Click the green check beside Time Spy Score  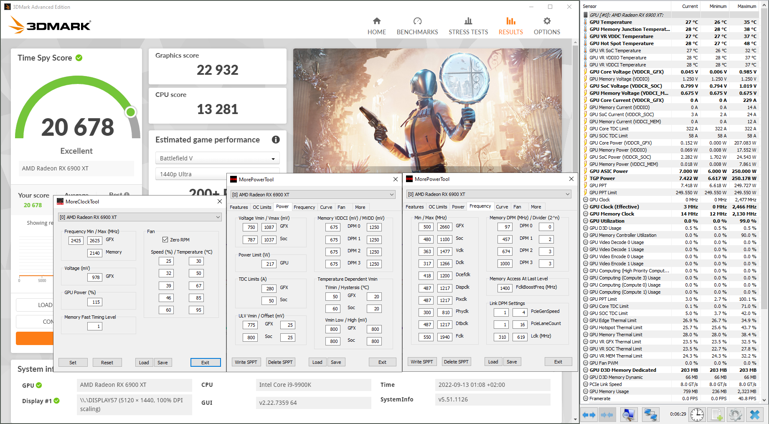click(x=79, y=58)
